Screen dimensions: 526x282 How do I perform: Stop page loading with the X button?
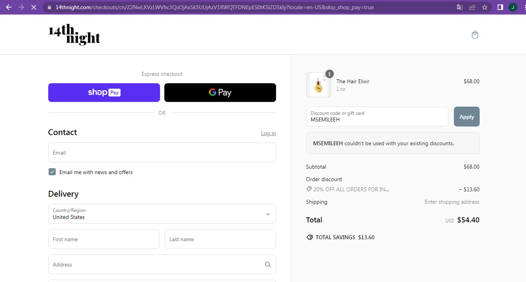34,7
